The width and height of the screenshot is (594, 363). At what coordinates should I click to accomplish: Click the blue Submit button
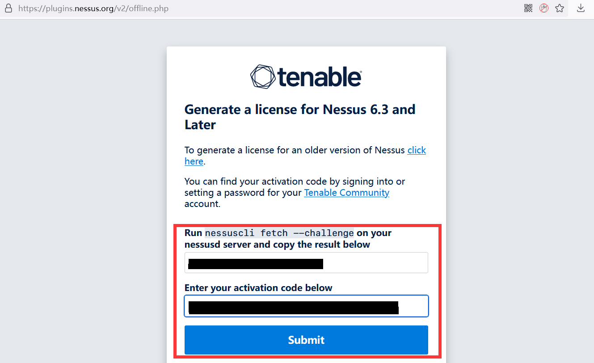click(306, 340)
